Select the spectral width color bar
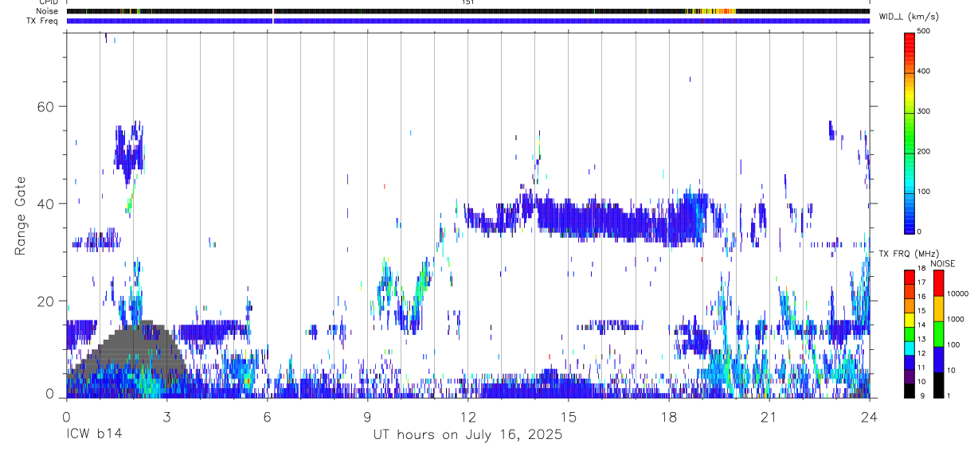Image resolution: width=978 pixels, height=451 pixels. tap(910, 133)
